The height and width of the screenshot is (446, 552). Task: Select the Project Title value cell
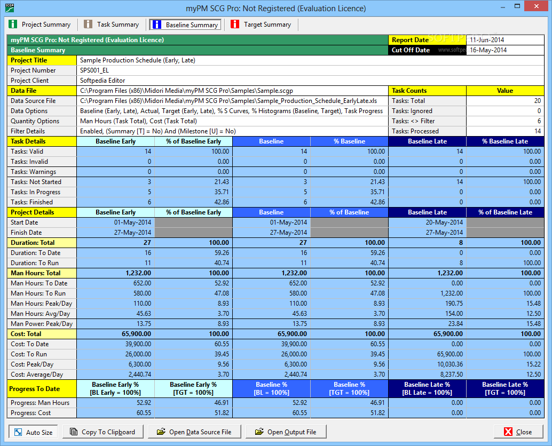[x=310, y=60]
